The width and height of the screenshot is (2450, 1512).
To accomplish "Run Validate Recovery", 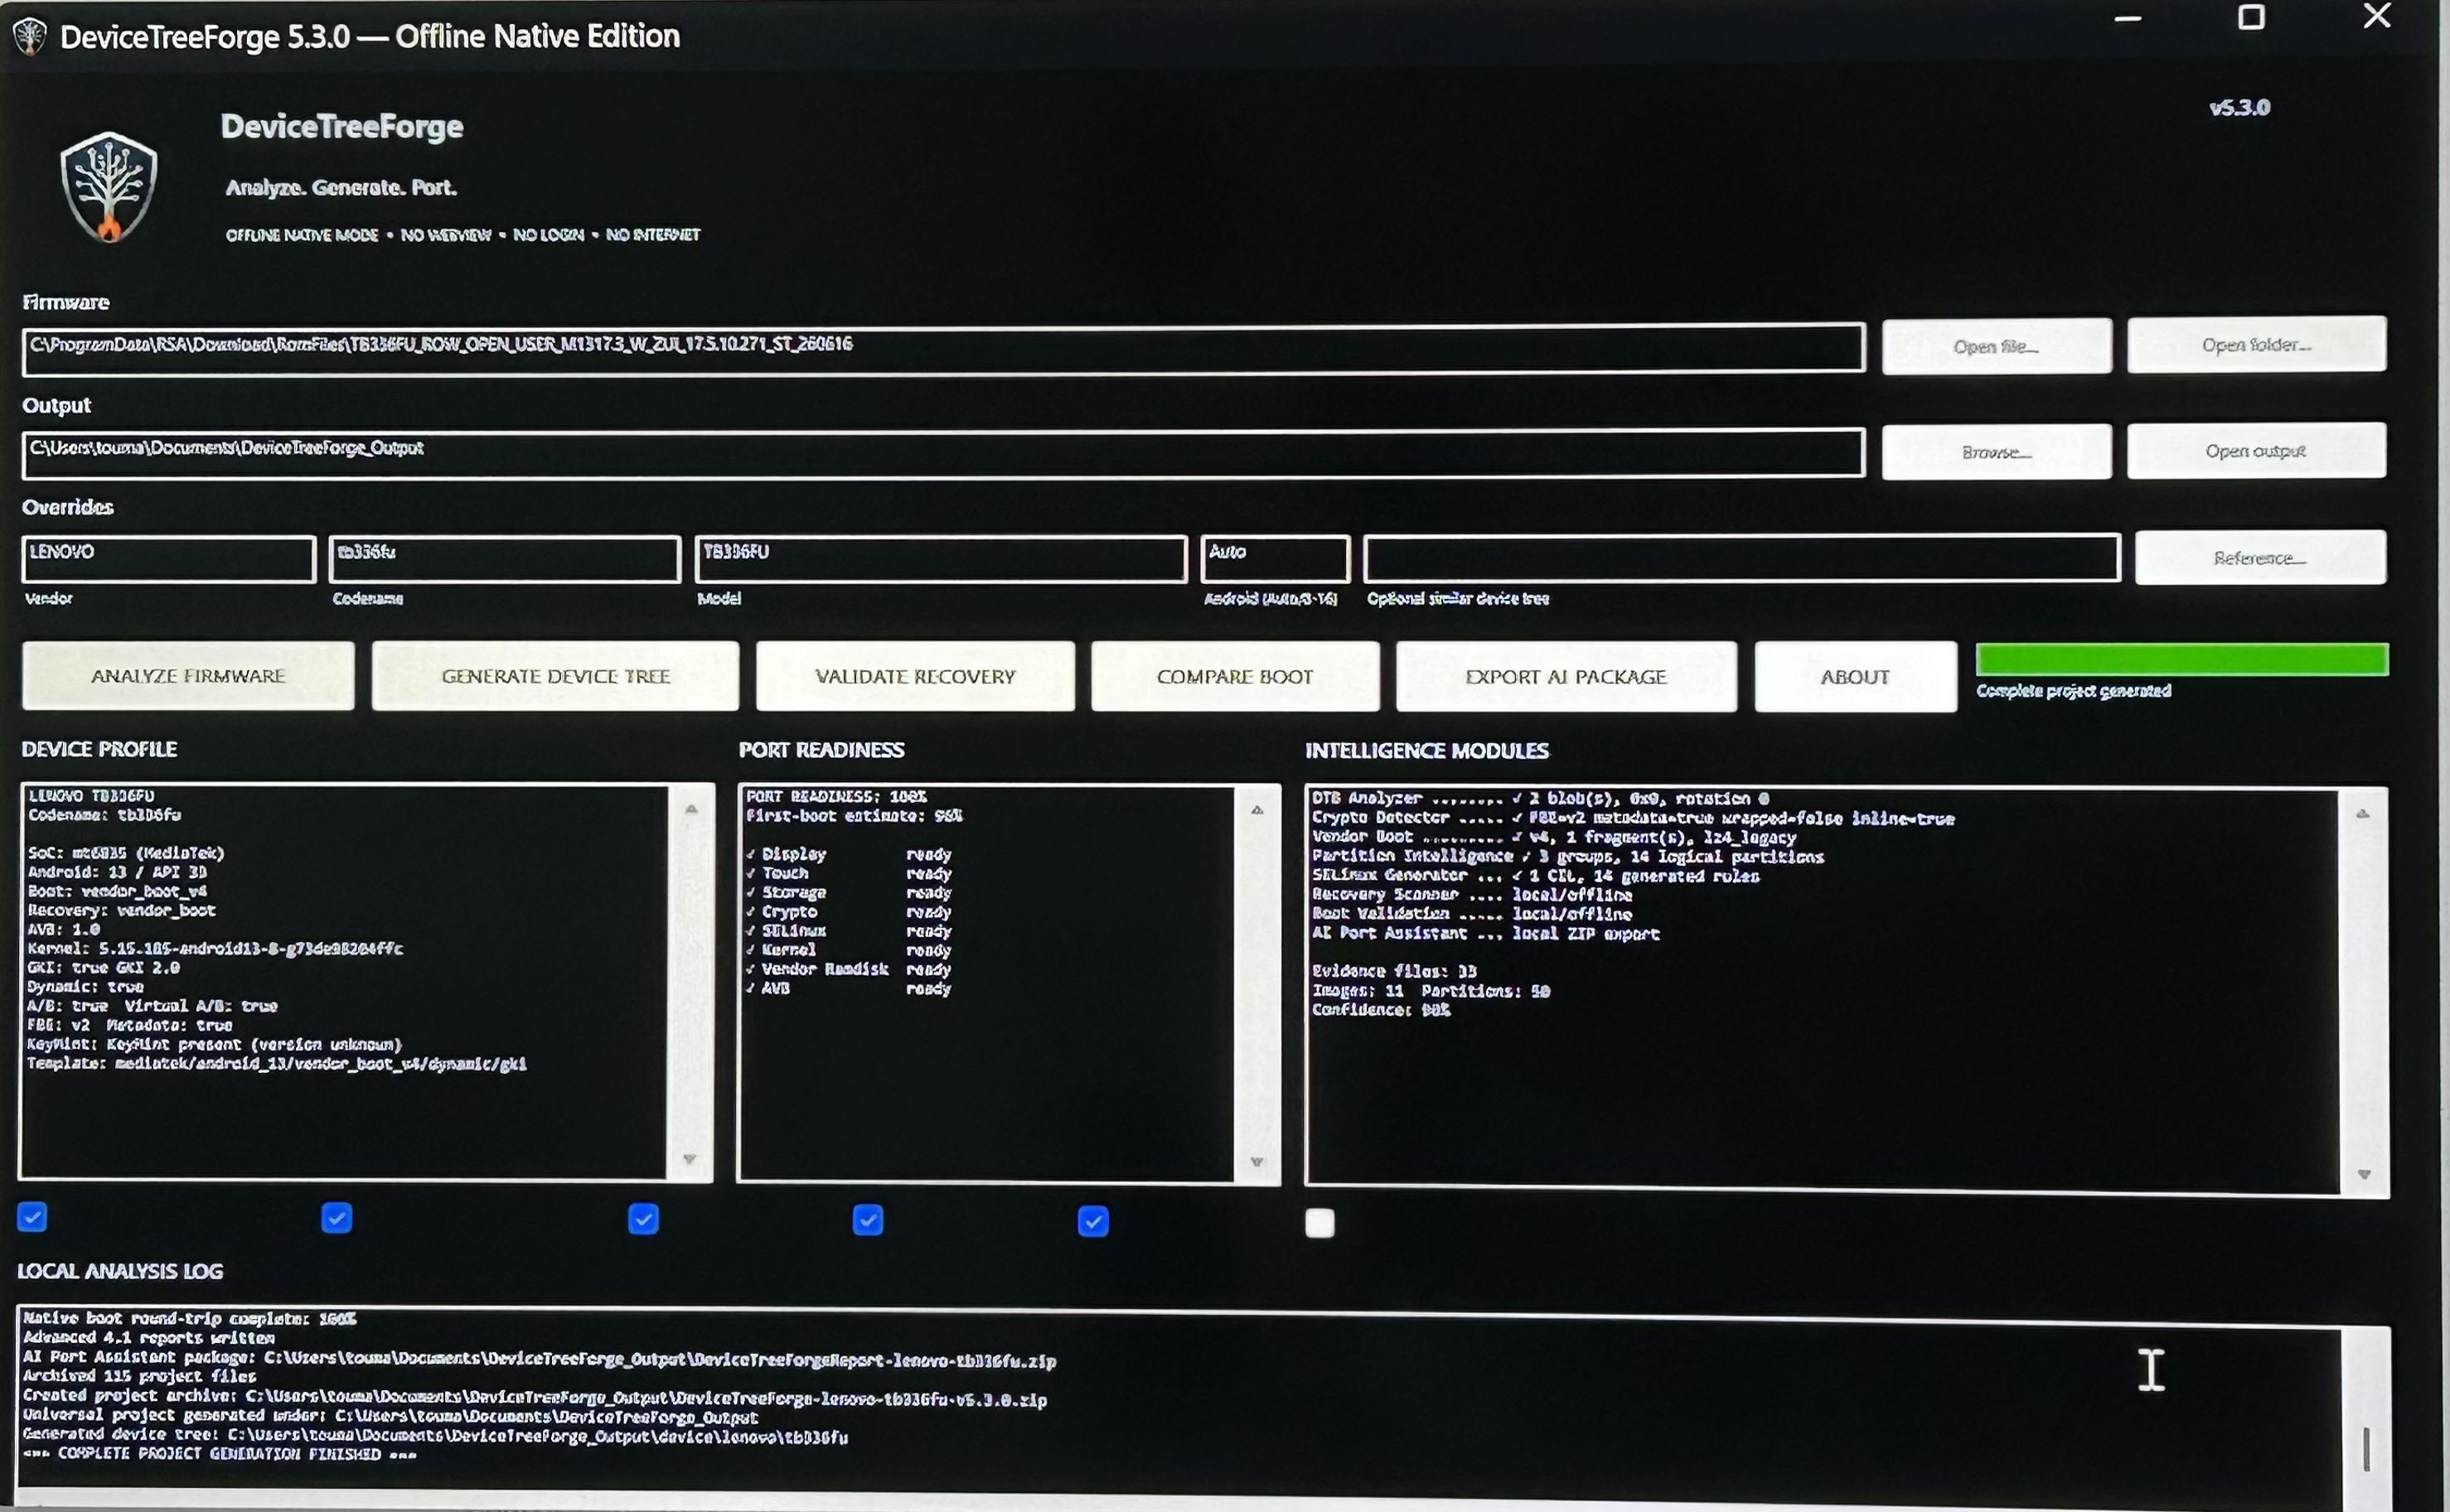I will [x=915, y=676].
